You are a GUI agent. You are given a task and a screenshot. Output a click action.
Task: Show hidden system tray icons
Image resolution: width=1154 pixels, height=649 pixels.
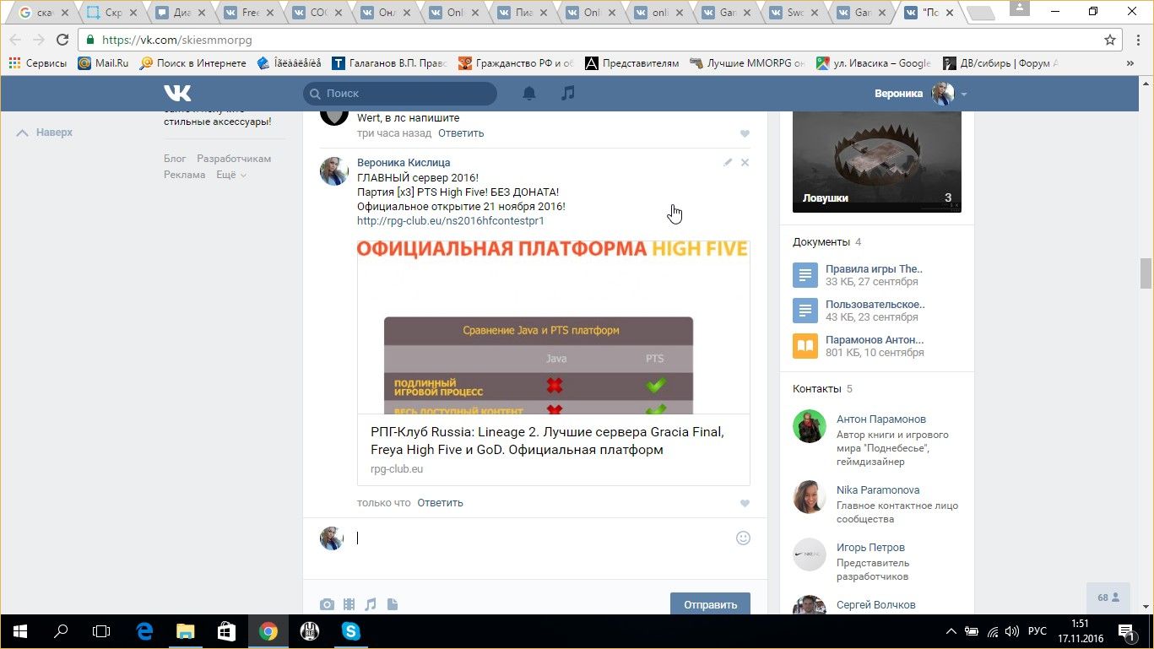(951, 631)
